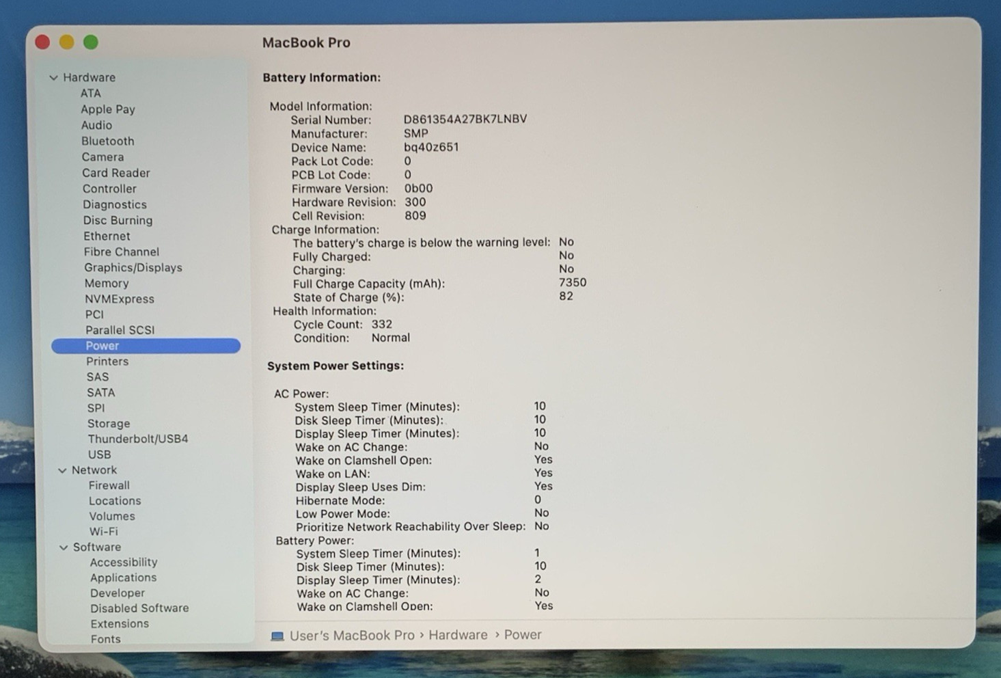Select USB in the sidebar

[x=99, y=455]
